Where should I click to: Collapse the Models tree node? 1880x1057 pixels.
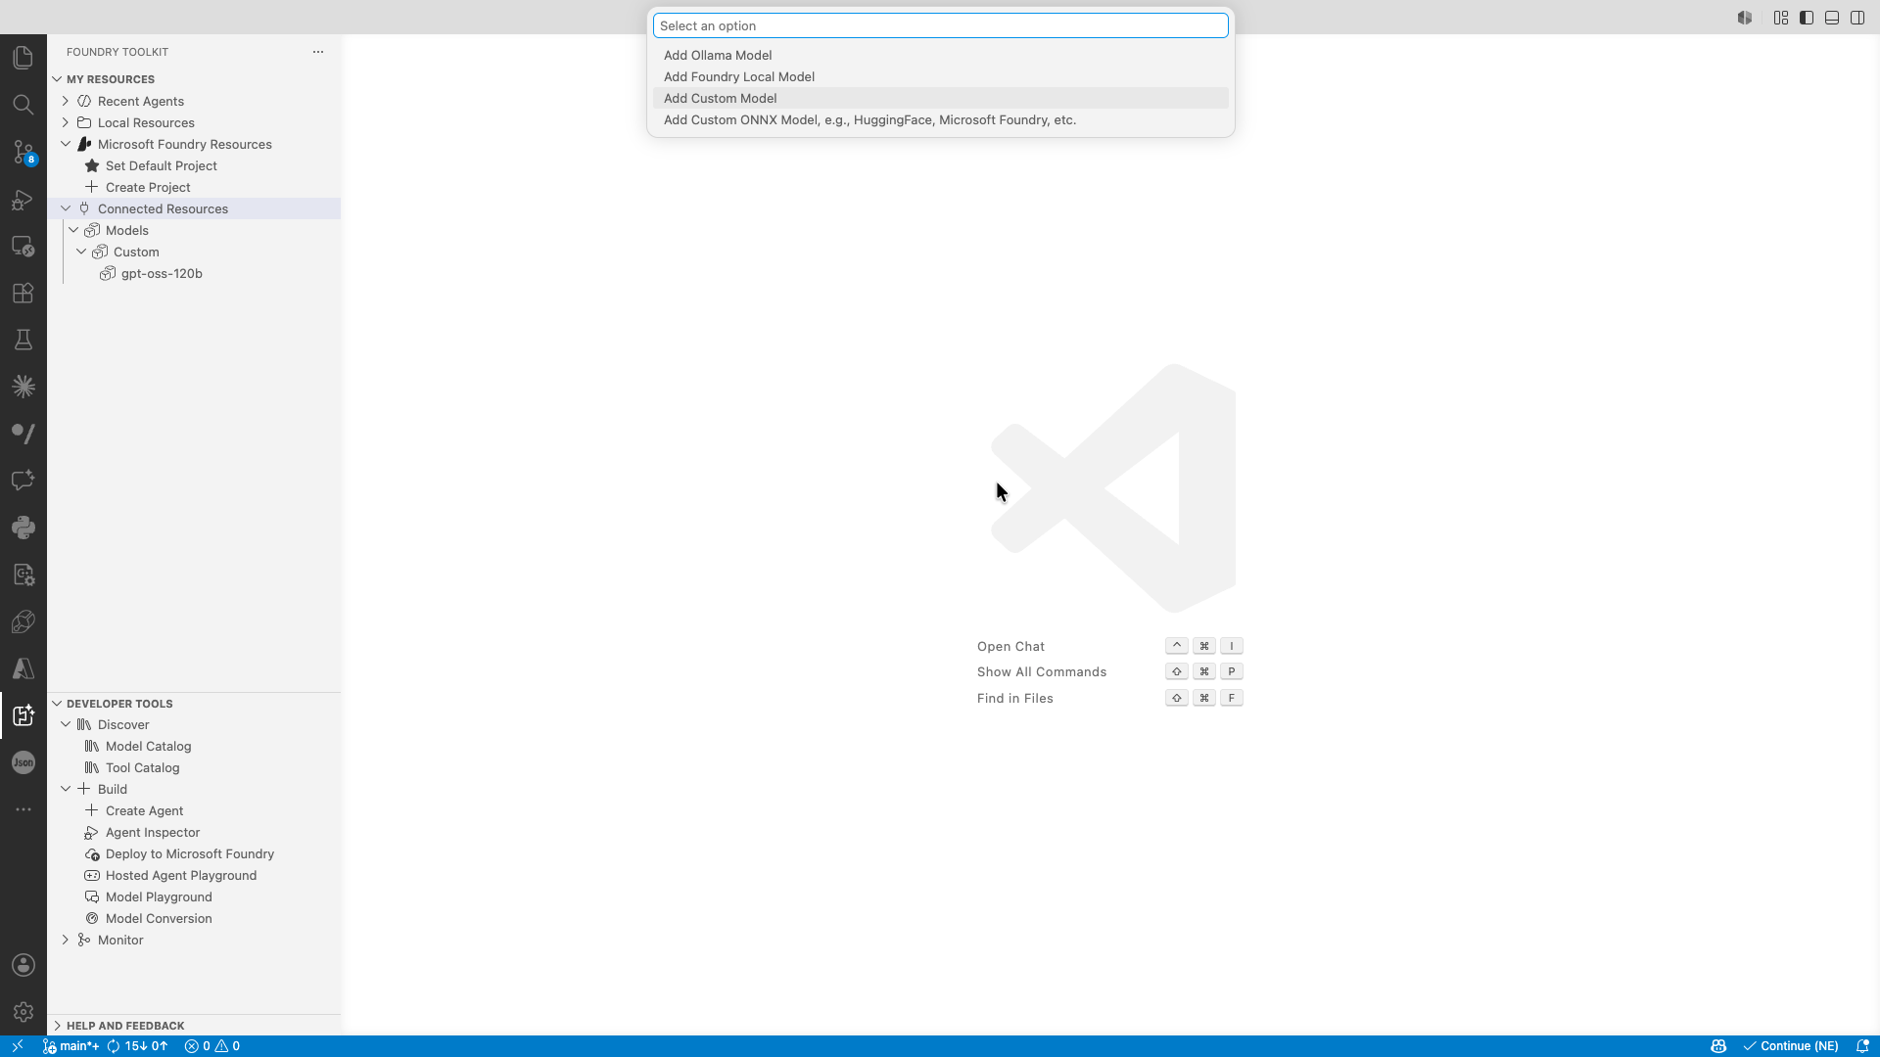click(x=73, y=230)
